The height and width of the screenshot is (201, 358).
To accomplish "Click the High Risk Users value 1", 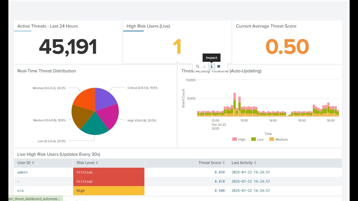I will point(177,47).
